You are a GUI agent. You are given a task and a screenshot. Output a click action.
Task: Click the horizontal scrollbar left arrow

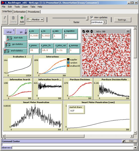click(4, 136)
